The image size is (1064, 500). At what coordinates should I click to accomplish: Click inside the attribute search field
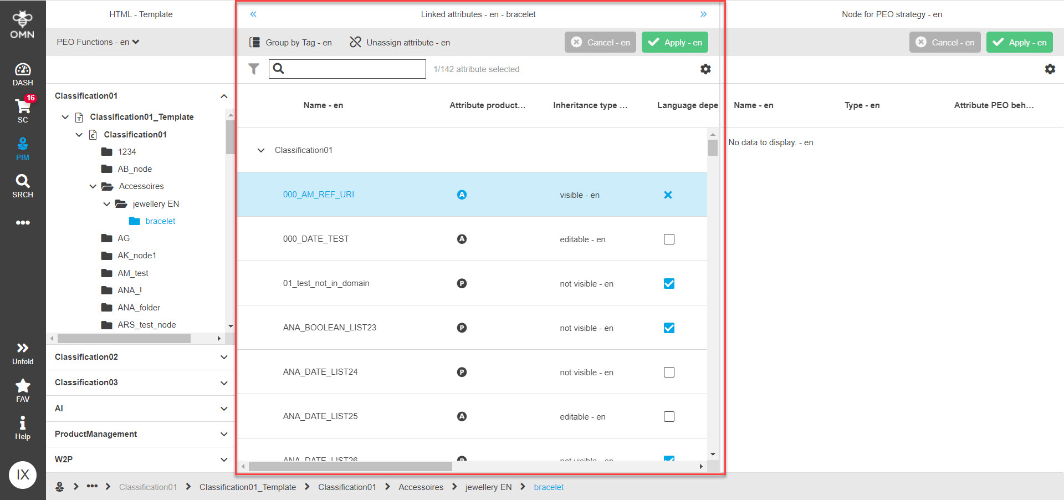pos(355,69)
